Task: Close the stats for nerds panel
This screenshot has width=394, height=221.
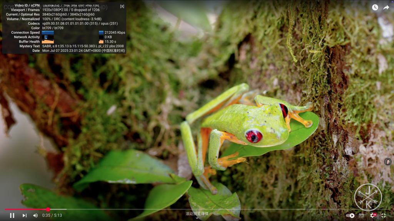Action: [122, 6]
